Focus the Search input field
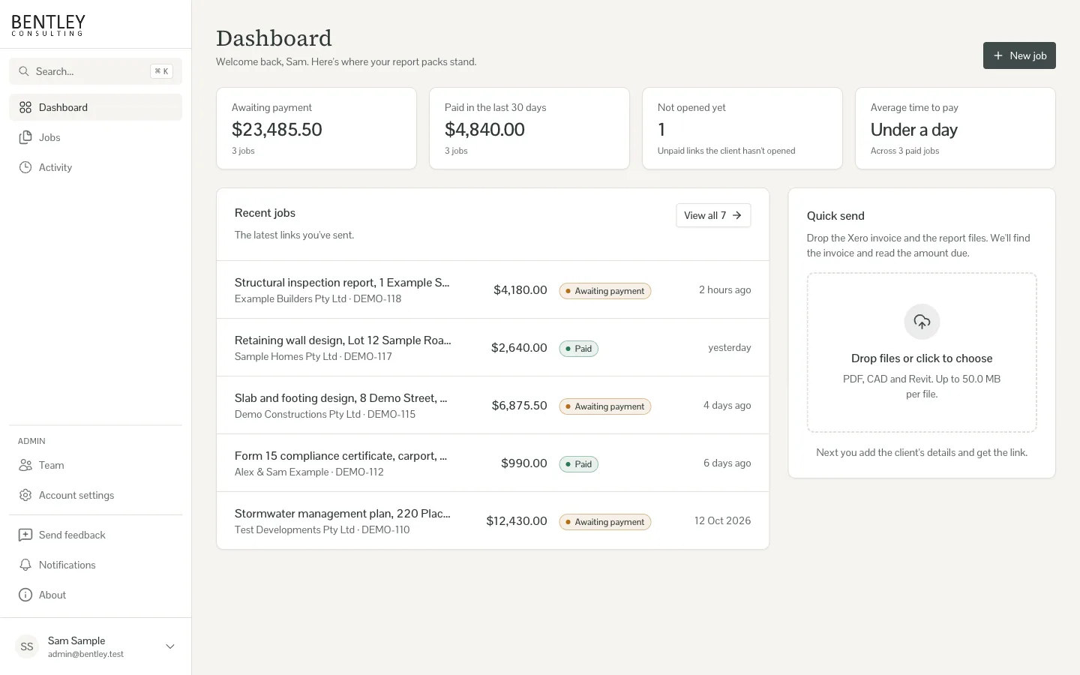 [95, 71]
